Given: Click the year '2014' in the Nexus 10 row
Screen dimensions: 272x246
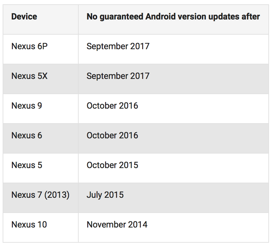Looking at the screenshot, I should tap(138, 225).
